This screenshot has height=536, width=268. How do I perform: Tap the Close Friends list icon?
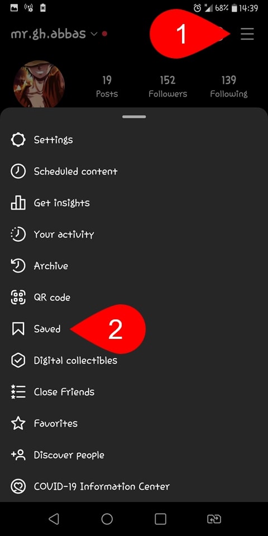coord(18,392)
